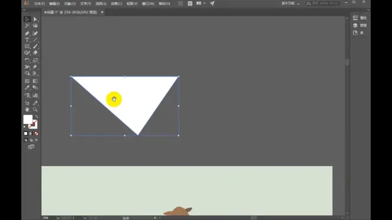Open the Properties panel
The width and height of the screenshot is (392, 220).
[360, 18]
